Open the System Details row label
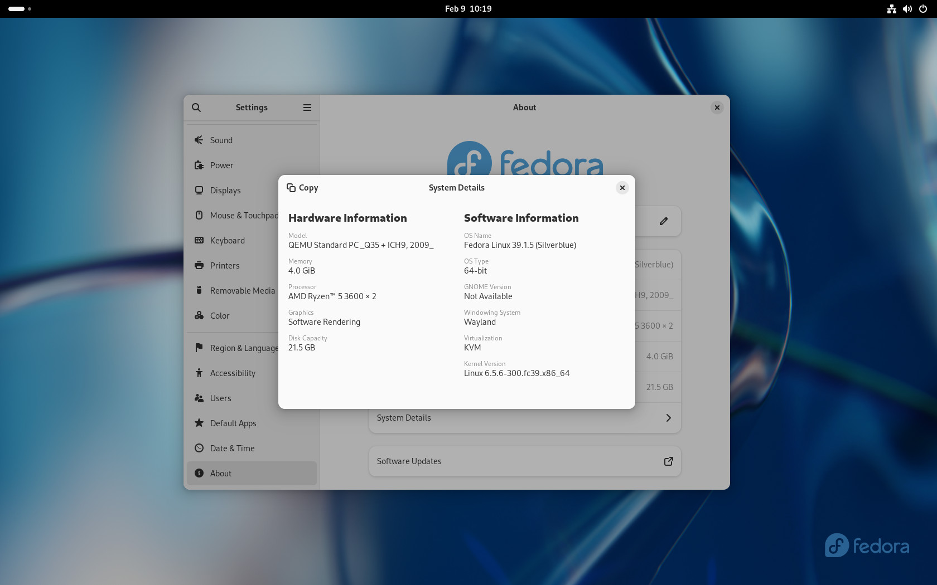Screen dimensions: 937x585 [x=404, y=418]
